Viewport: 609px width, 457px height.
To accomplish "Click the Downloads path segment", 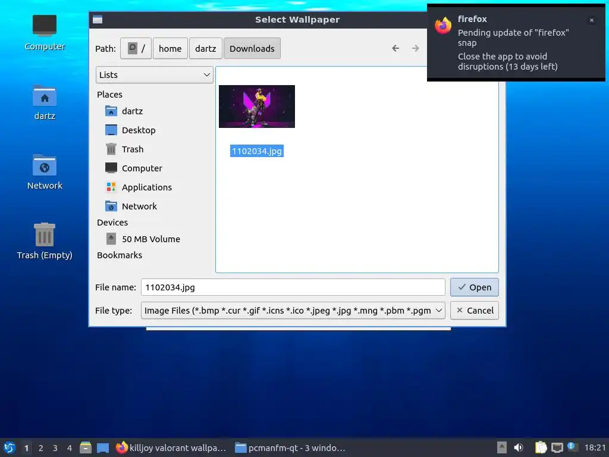I will pyautogui.click(x=252, y=49).
